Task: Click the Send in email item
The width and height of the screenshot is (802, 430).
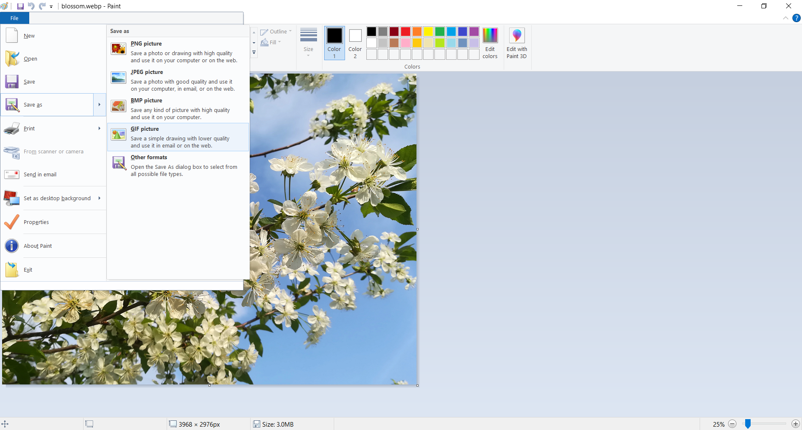Action: coord(40,174)
